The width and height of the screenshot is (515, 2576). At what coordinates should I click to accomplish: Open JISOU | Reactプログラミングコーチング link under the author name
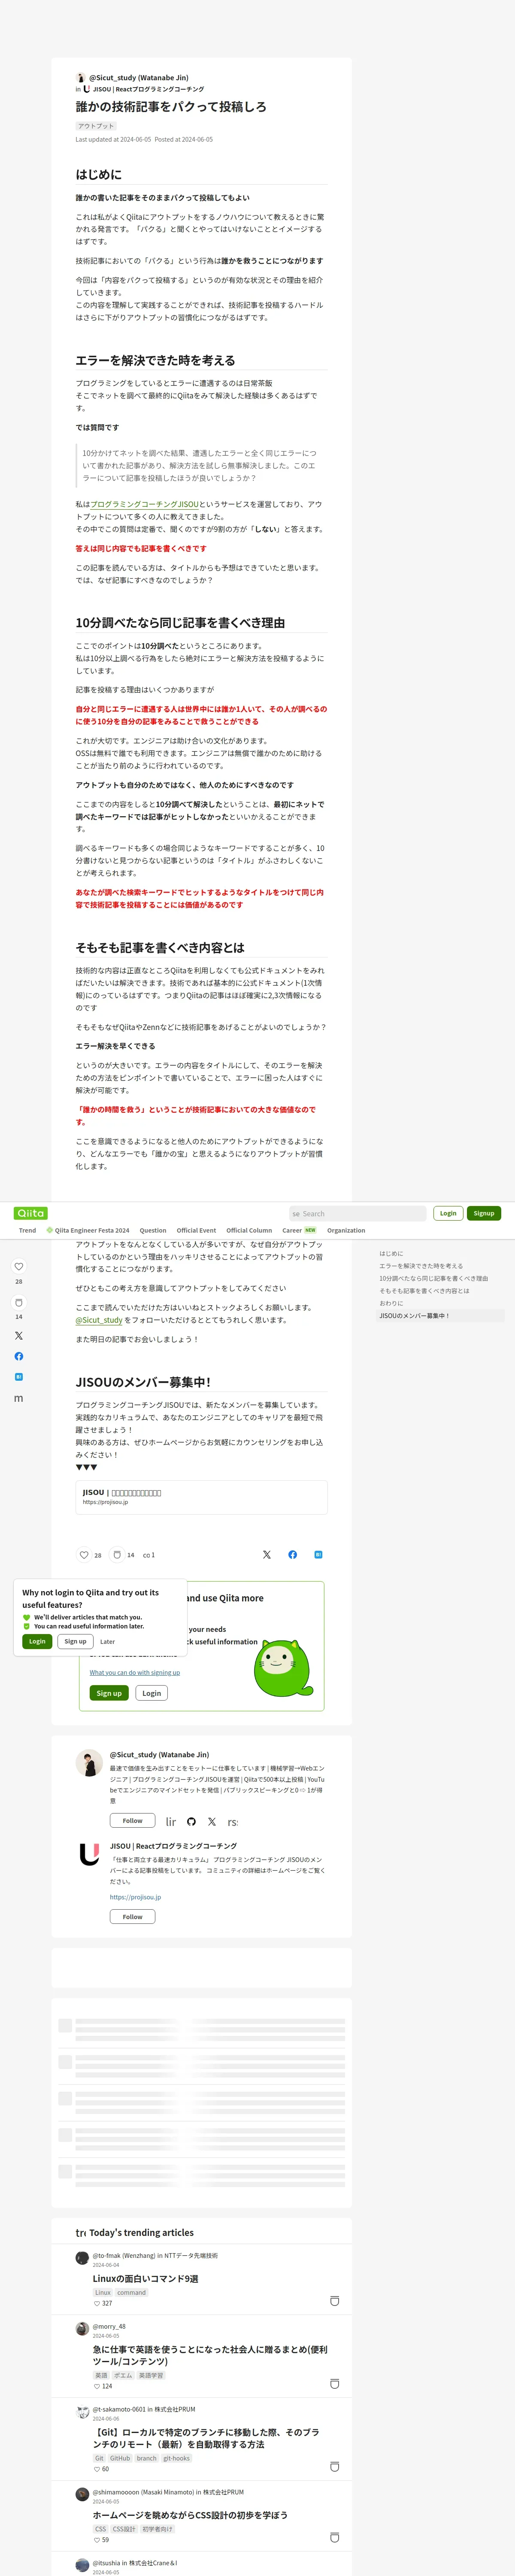point(148,89)
